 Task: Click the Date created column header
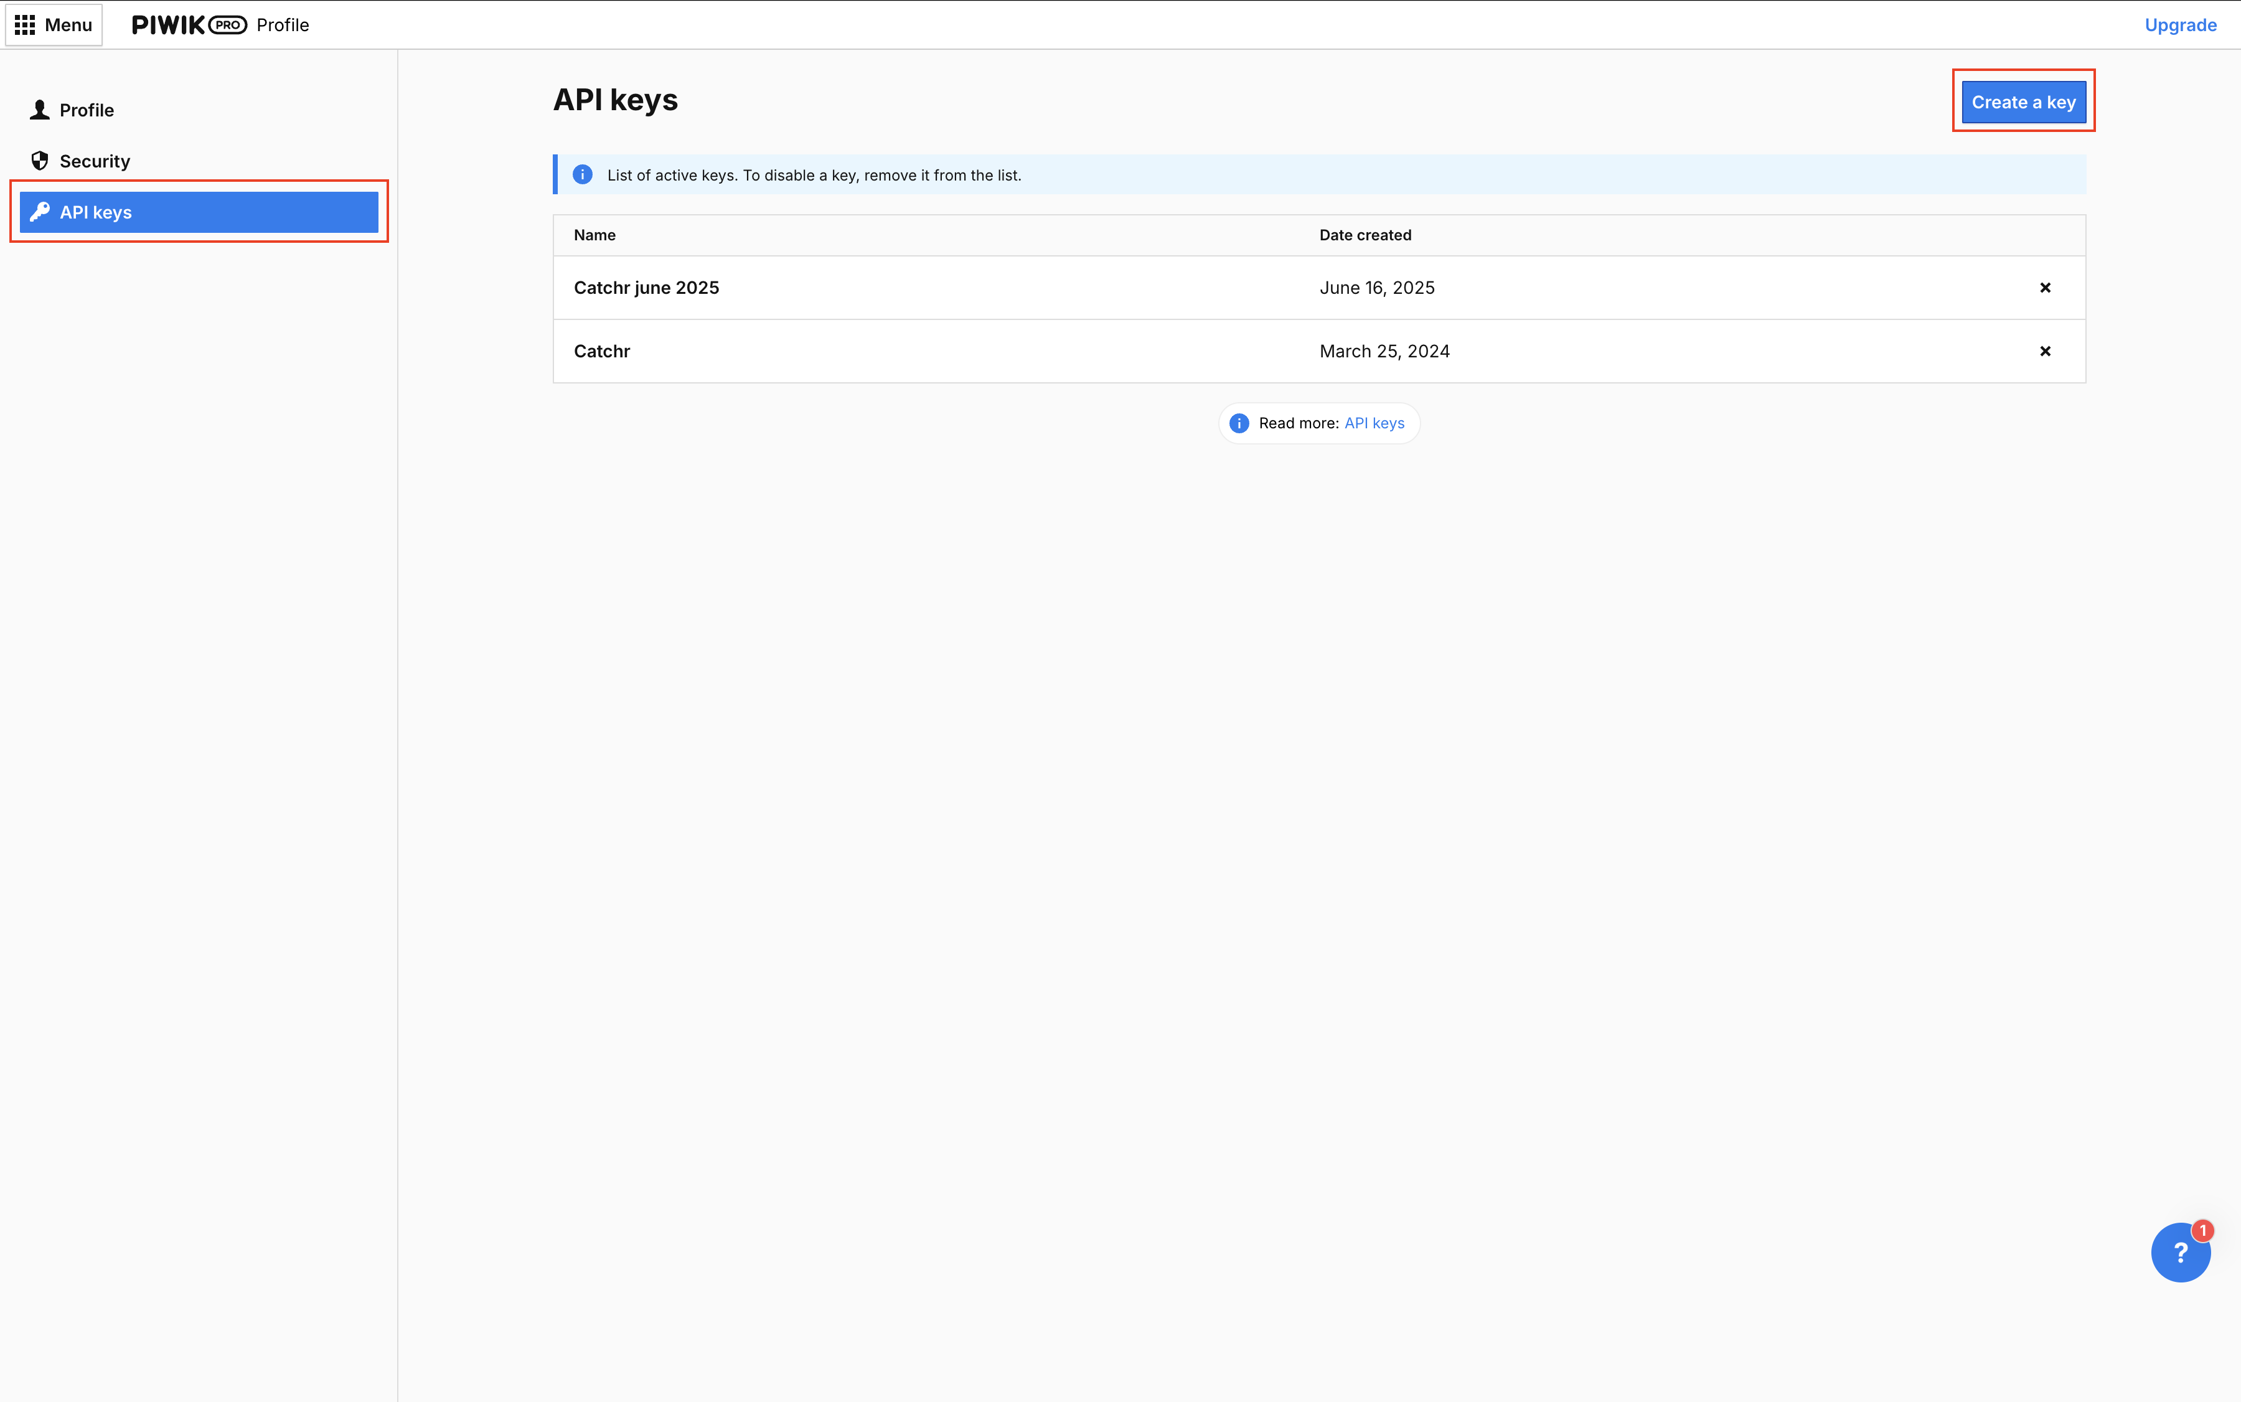click(x=1365, y=235)
